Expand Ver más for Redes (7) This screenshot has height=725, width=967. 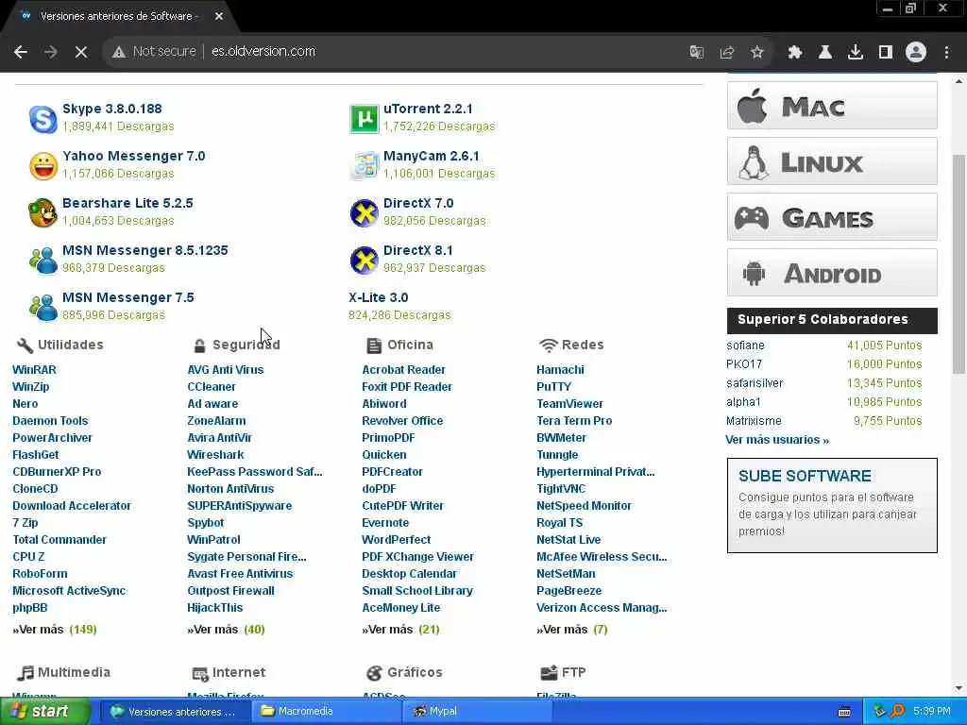[572, 630]
